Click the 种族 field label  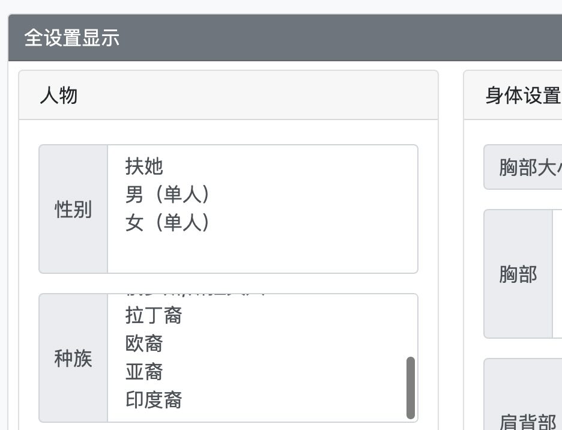click(x=73, y=359)
